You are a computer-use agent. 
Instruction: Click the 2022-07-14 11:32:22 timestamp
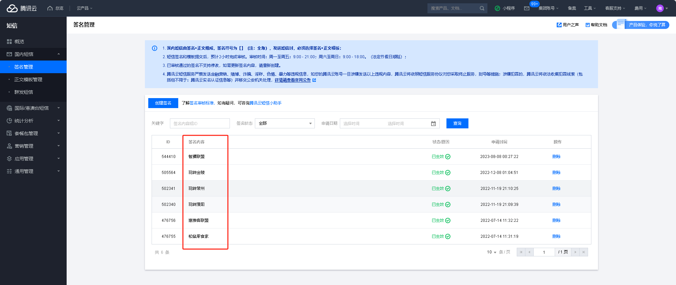click(x=499, y=220)
